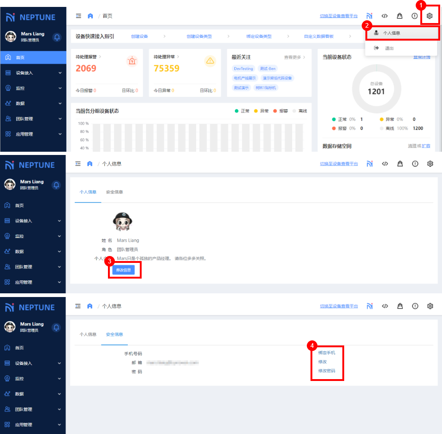Click the shopping bag icon in the bottom panel header
442x434 pixels.
click(x=400, y=306)
